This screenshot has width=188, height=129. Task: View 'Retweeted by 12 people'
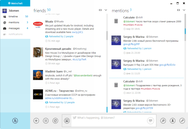tap(62, 103)
